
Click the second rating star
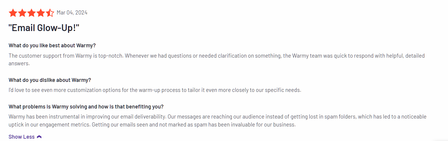click(22, 13)
